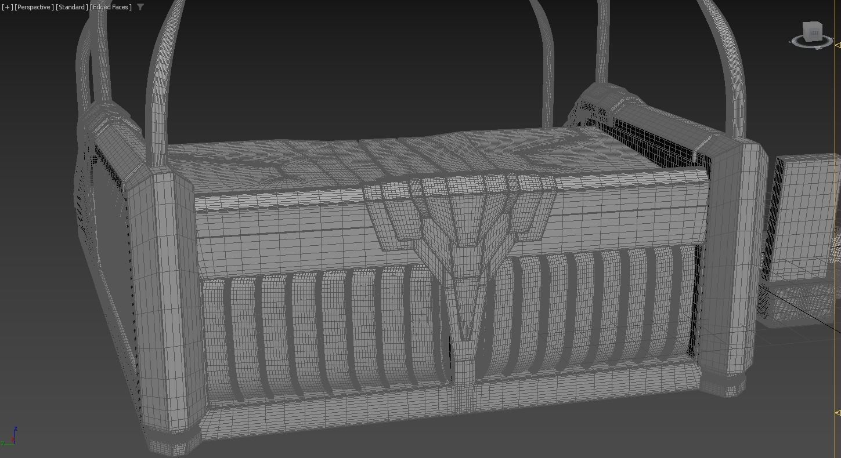
Task: Open the [+] general viewport menu
Action: pyautogui.click(x=7, y=7)
